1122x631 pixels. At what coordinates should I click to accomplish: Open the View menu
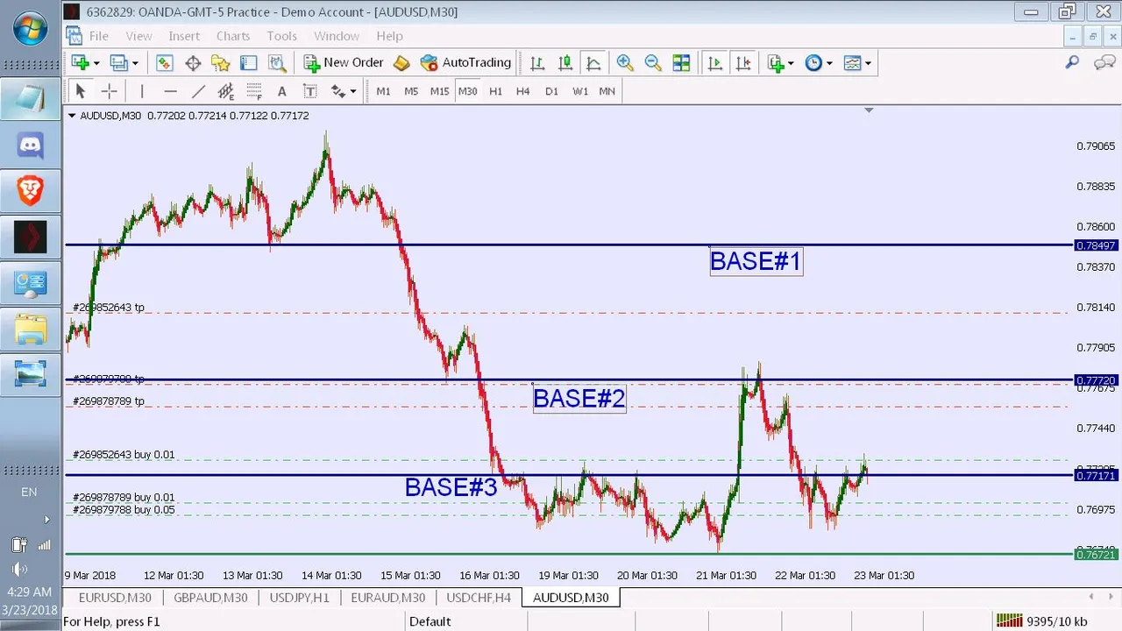(138, 36)
